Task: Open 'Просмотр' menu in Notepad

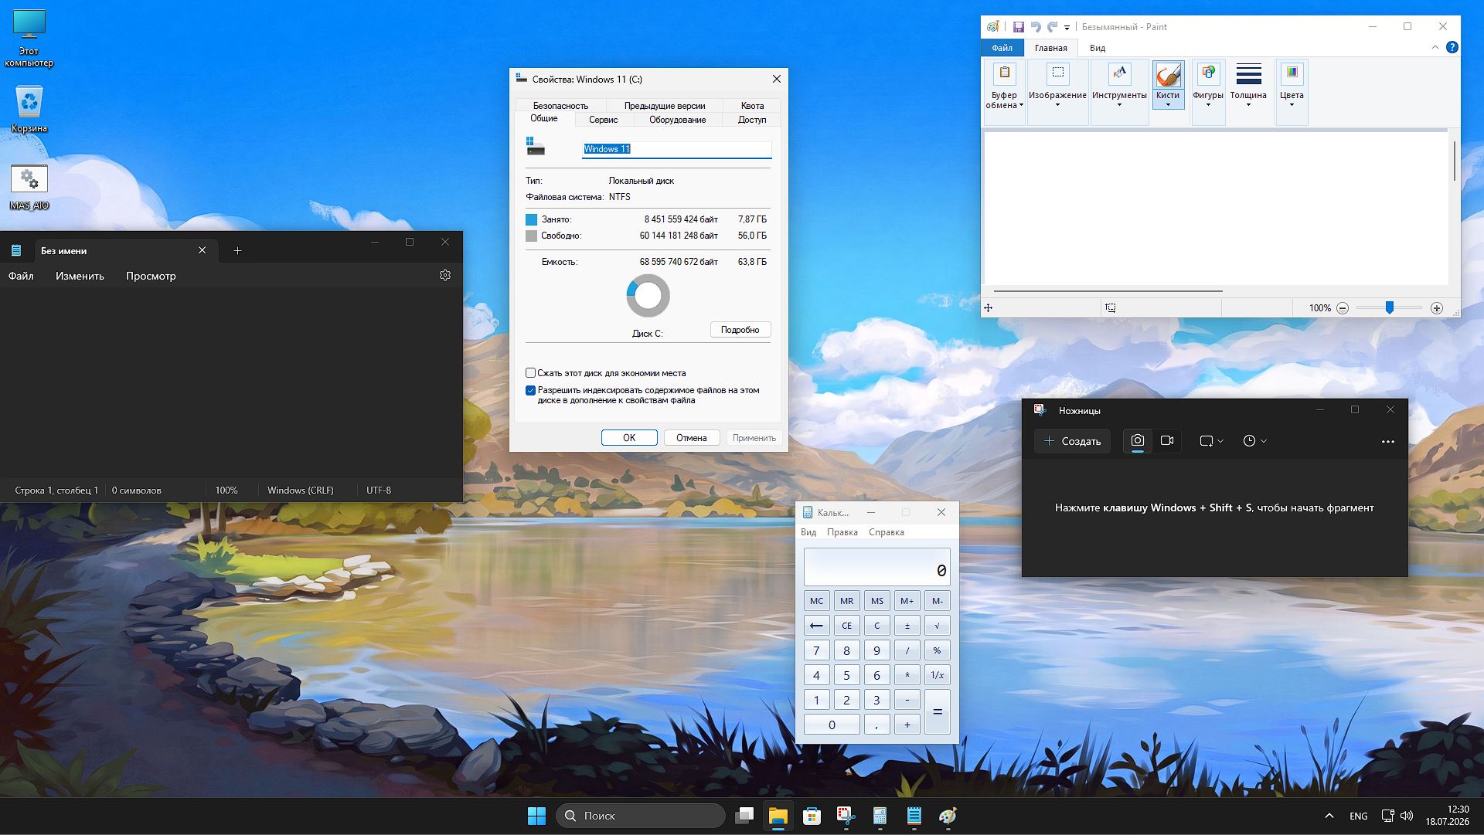Action: 151,276
